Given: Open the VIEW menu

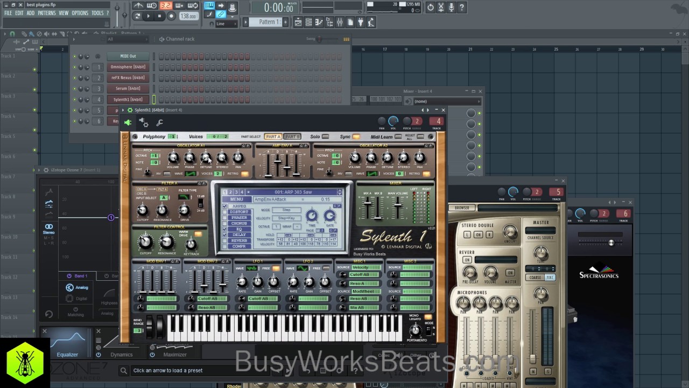Looking at the screenshot, I should click(64, 13).
